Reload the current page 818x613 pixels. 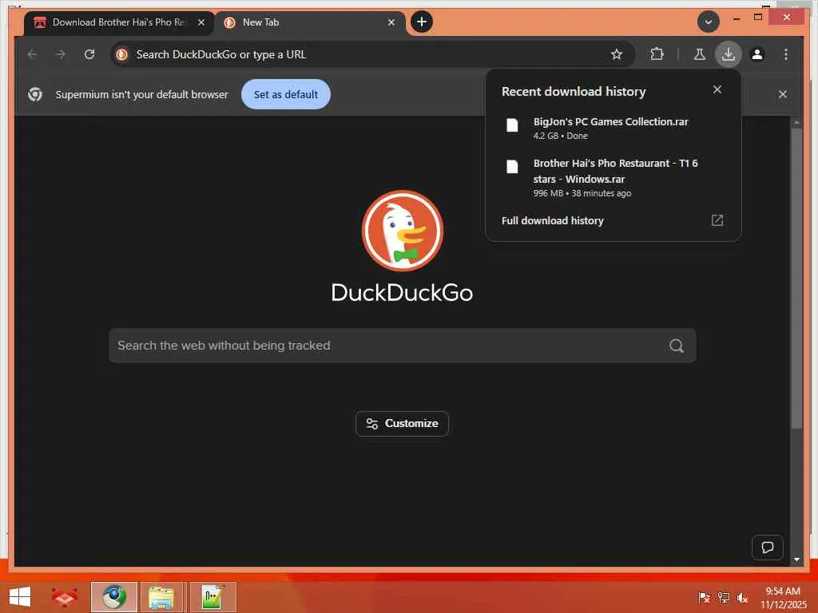tap(89, 54)
